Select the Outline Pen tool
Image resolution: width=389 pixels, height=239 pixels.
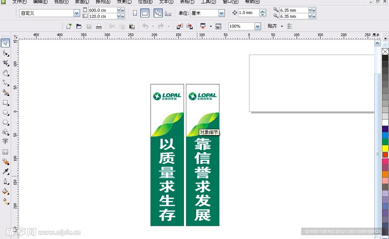(5, 181)
